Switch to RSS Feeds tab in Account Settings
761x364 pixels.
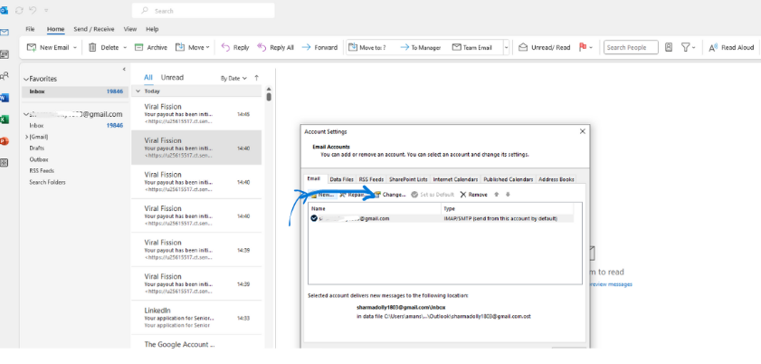pyautogui.click(x=371, y=179)
